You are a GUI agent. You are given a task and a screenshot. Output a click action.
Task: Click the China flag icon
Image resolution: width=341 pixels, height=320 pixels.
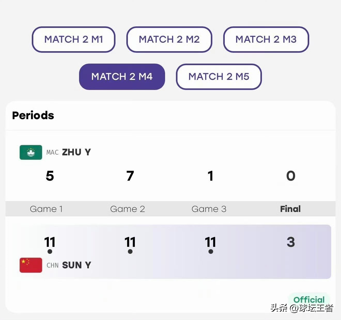(31, 265)
